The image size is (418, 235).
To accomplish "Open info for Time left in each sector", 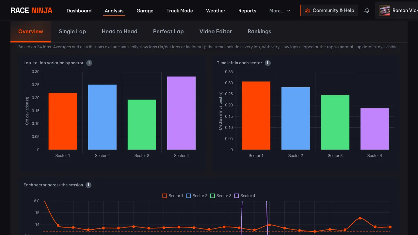I will [268, 63].
